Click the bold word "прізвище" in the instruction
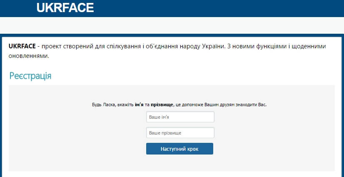 click(x=162, y=105)
